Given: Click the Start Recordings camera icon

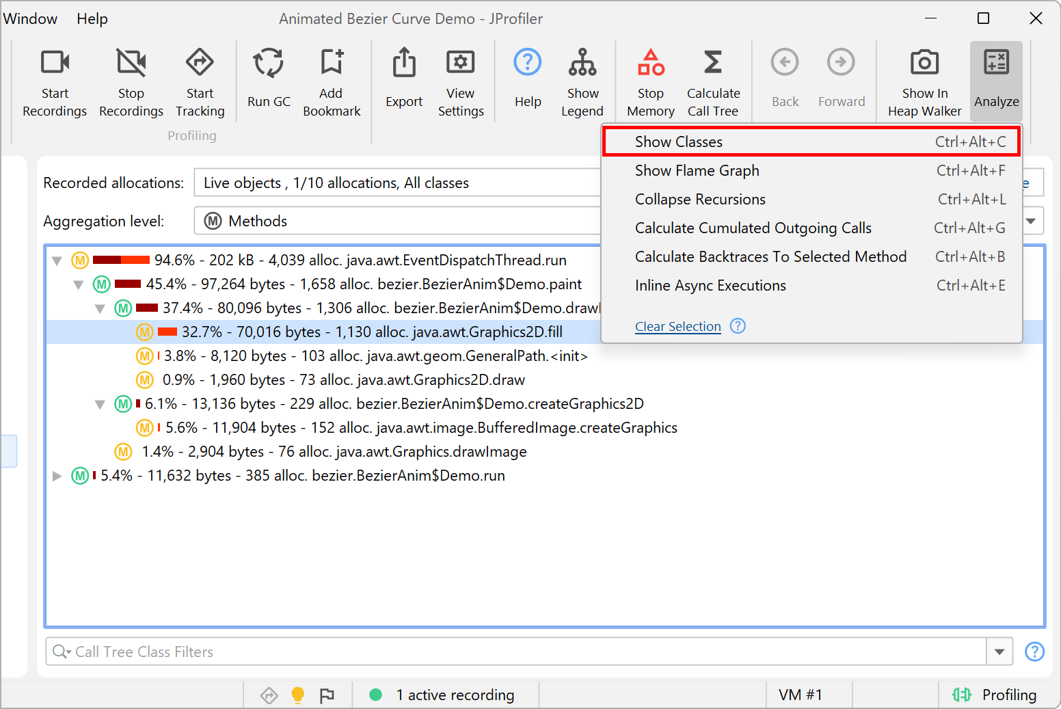Looking at the screenshot, I should (x=55, y=63).
